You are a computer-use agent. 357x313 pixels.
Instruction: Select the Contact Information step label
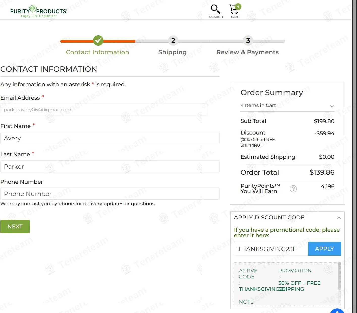(97, 52)
